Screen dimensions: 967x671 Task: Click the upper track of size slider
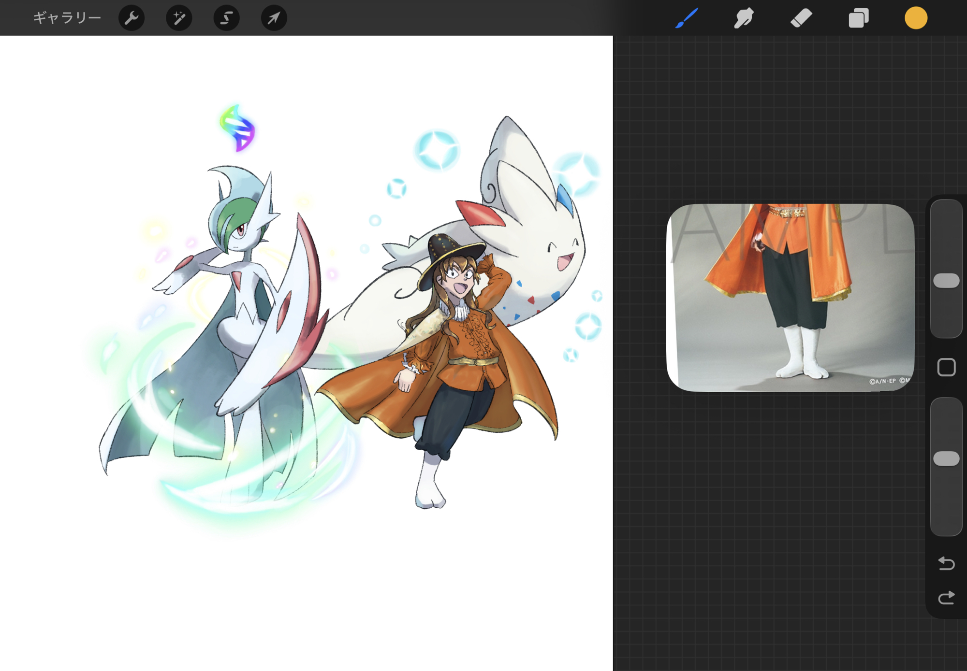[946, 232]
